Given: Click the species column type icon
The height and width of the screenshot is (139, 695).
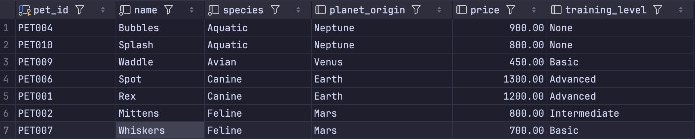Looking at the screenshot, I should coord(213,10).
